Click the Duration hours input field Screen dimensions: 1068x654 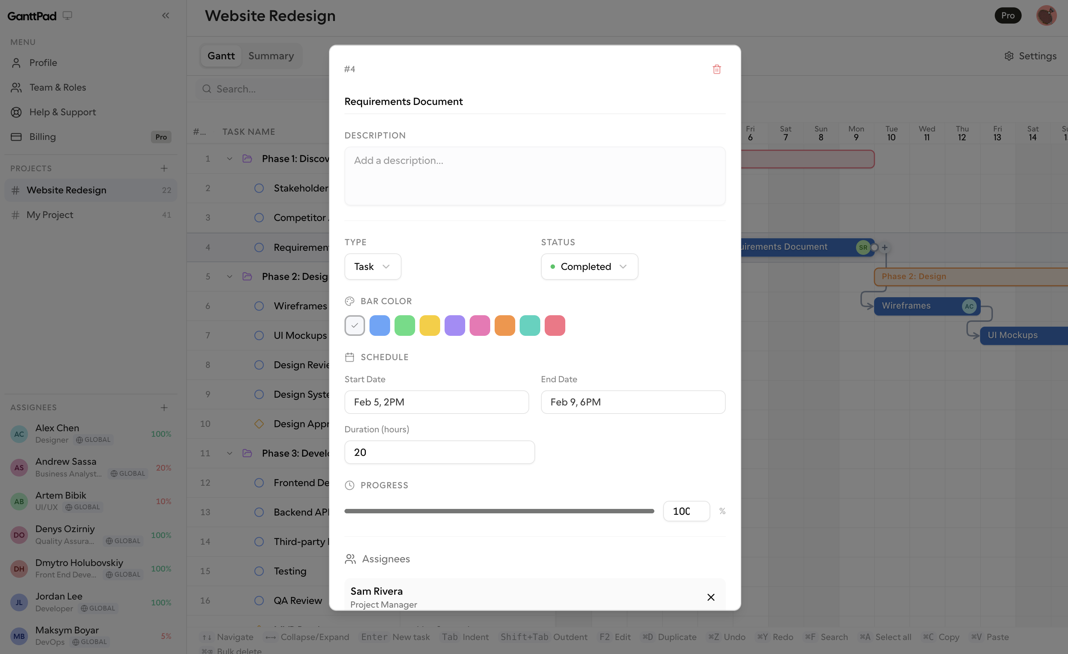tap(439, 452)
